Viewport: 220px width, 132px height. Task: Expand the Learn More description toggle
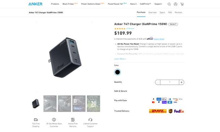120,59
